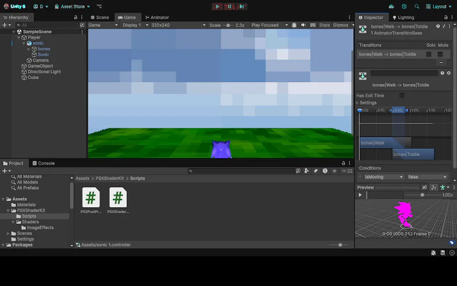457x286 pixels.
Task: Toggle the preview 2D mode icon
Action: 425,187
